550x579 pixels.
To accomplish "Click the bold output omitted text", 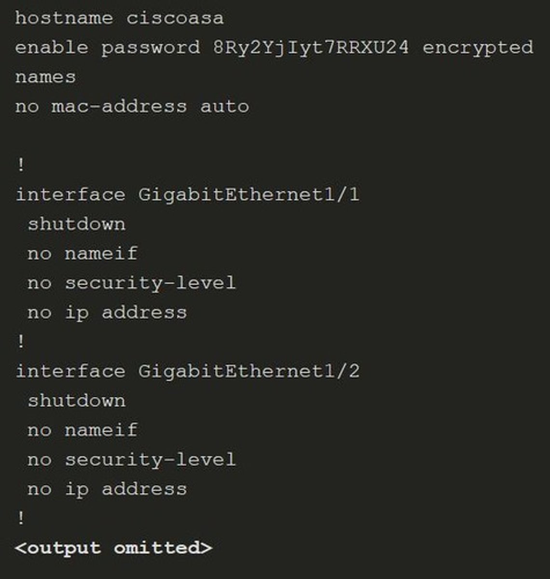I will tap(113, 548).
